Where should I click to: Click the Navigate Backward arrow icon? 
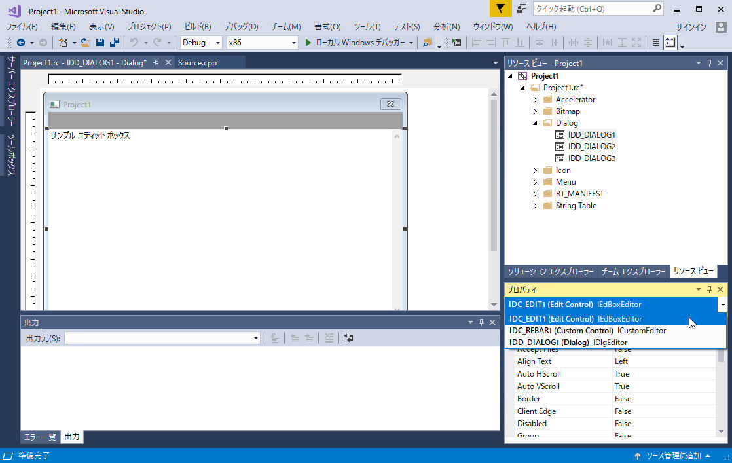pyautogui.click(x=21, y=43)
